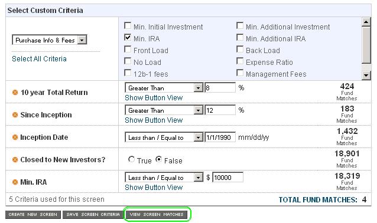Image resolution: width=377 pixels, height=223 pixels.
Task: Click the criteria list scrollbar thumb
Action: [366, 45]
